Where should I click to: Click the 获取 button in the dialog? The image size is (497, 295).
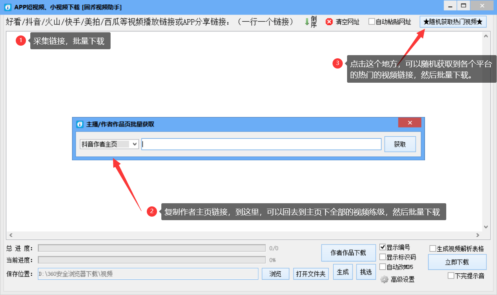pos(400,144)
